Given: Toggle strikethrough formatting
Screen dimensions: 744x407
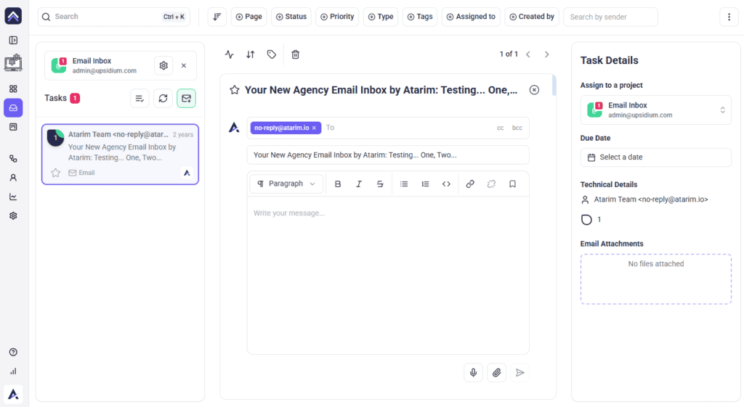Looking at the screenshot, I should tap(380, 184).
